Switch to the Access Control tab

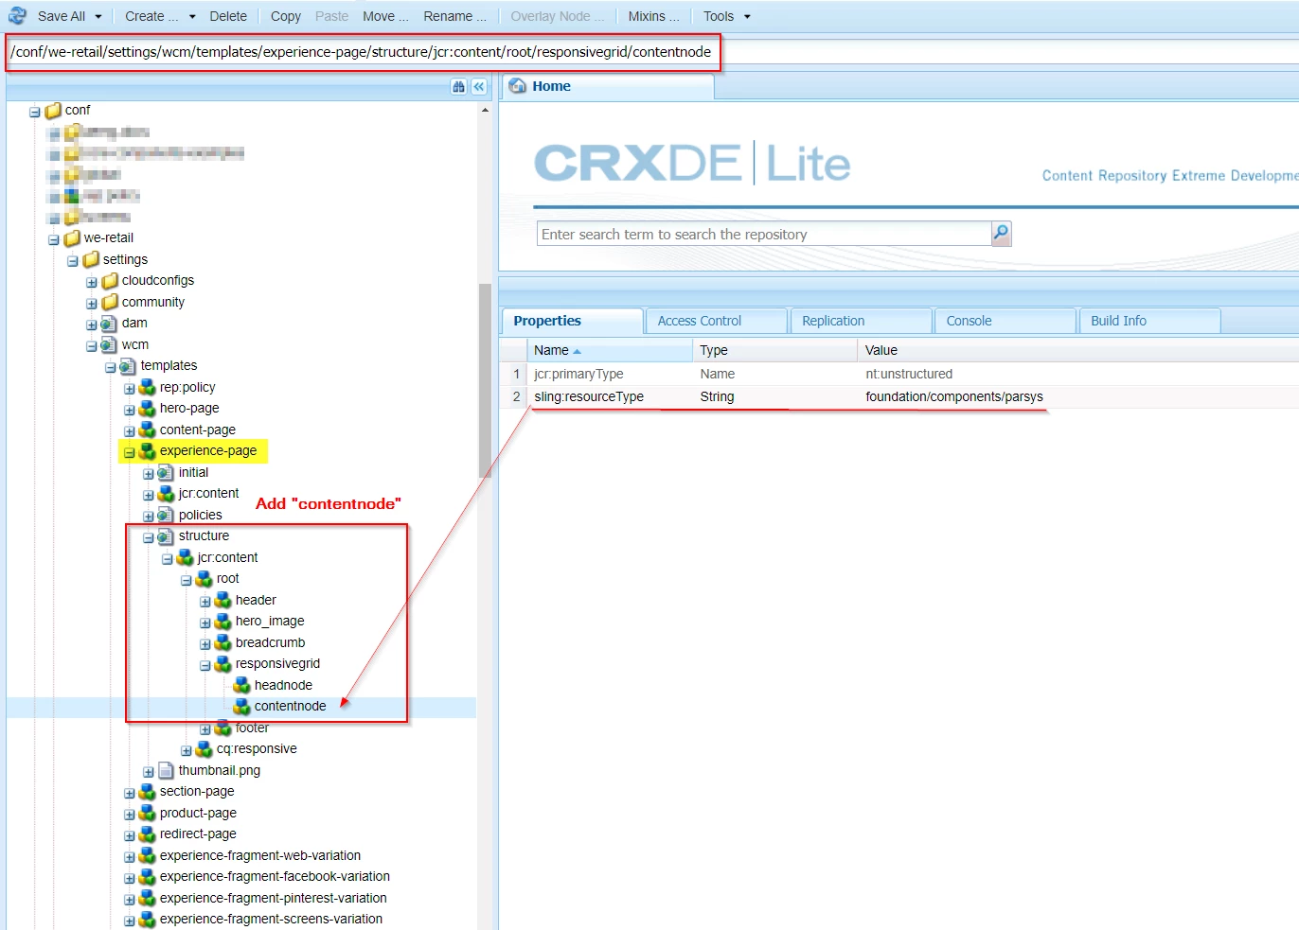717,321
